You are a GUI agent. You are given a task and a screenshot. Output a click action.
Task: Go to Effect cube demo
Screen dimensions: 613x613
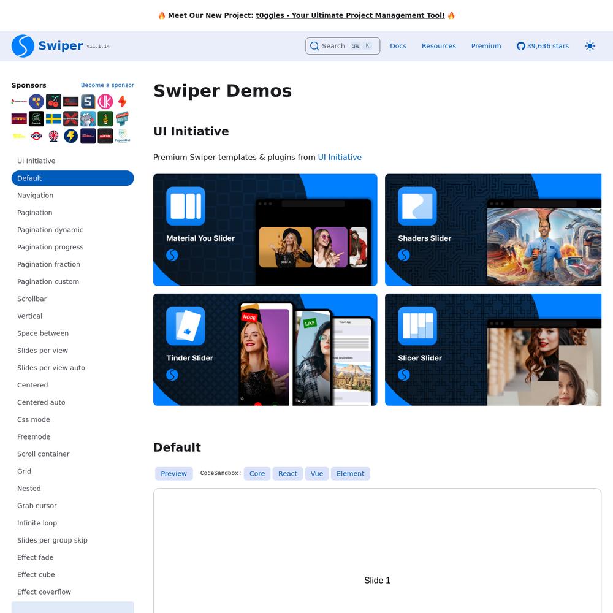pyautogui.click(x=73, y=574)
